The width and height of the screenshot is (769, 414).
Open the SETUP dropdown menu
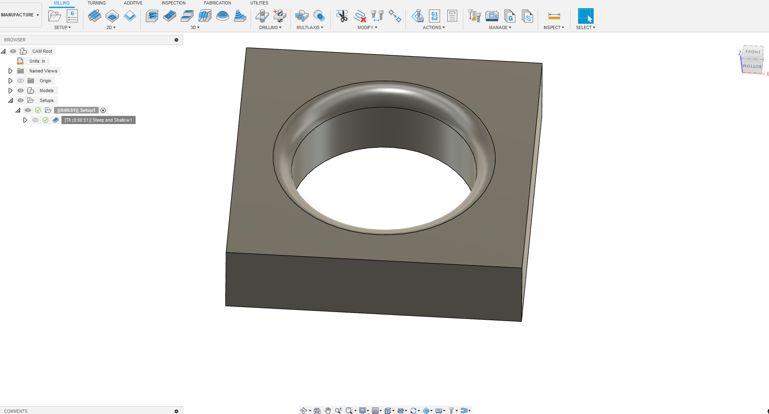click(62, 27)
